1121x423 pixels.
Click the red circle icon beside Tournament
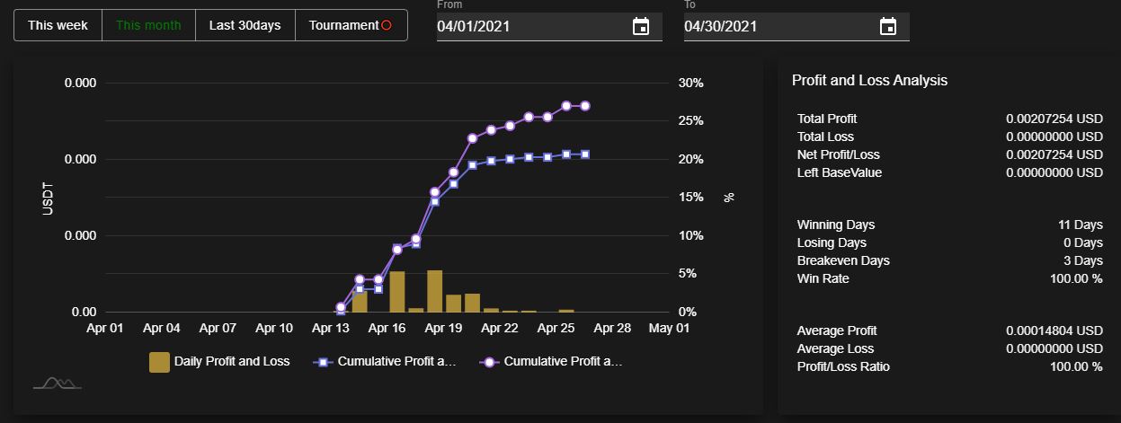[x=387, y=25]
